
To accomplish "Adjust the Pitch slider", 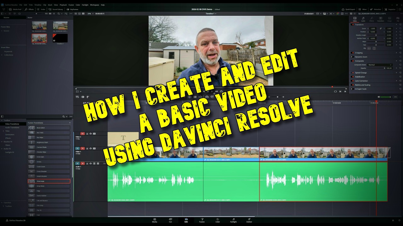I will pyautogui.click(x=376, y=42).
